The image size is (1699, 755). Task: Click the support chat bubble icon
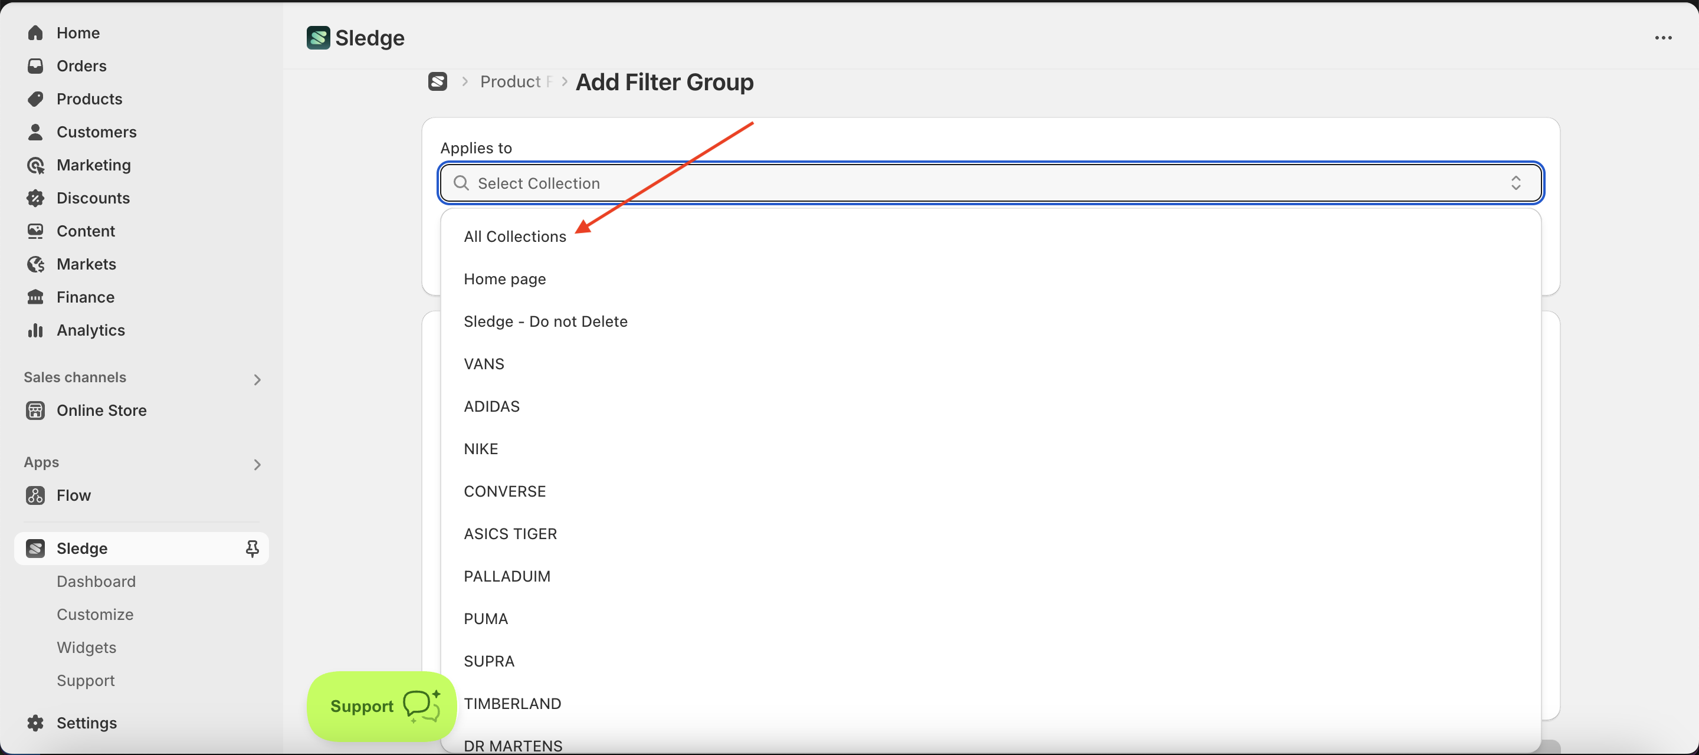point(421,706)
